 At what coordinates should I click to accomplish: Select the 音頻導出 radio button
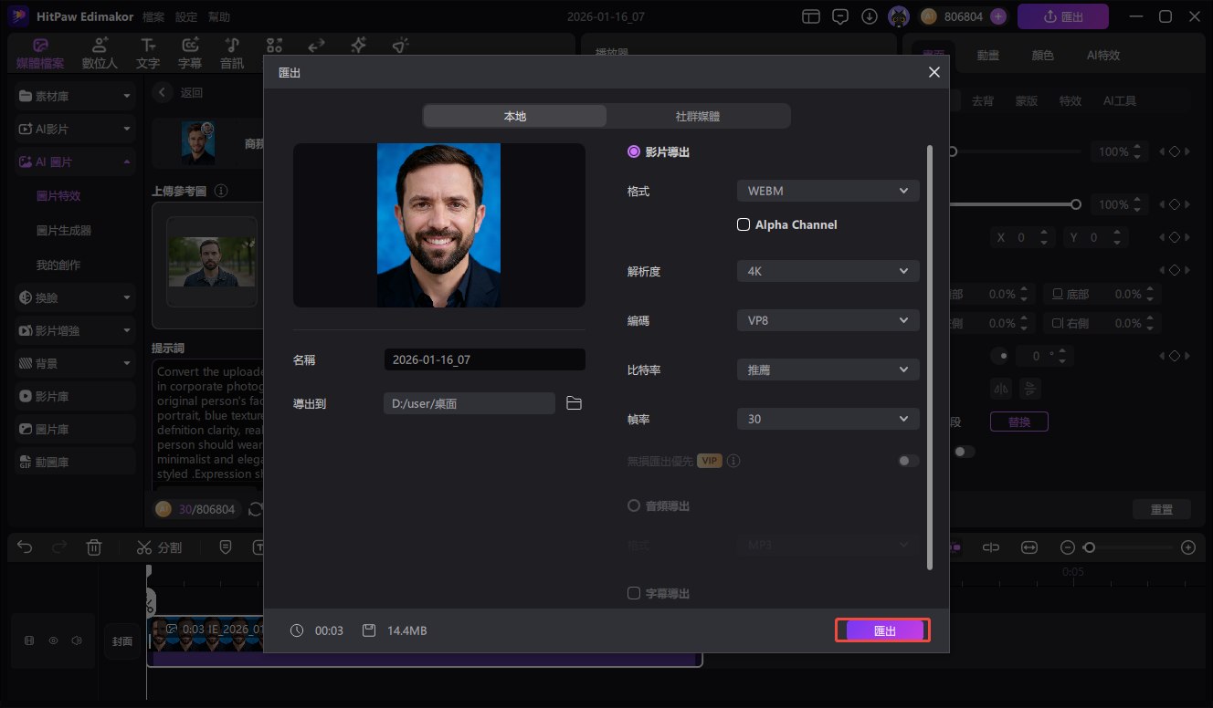[634, 505]
